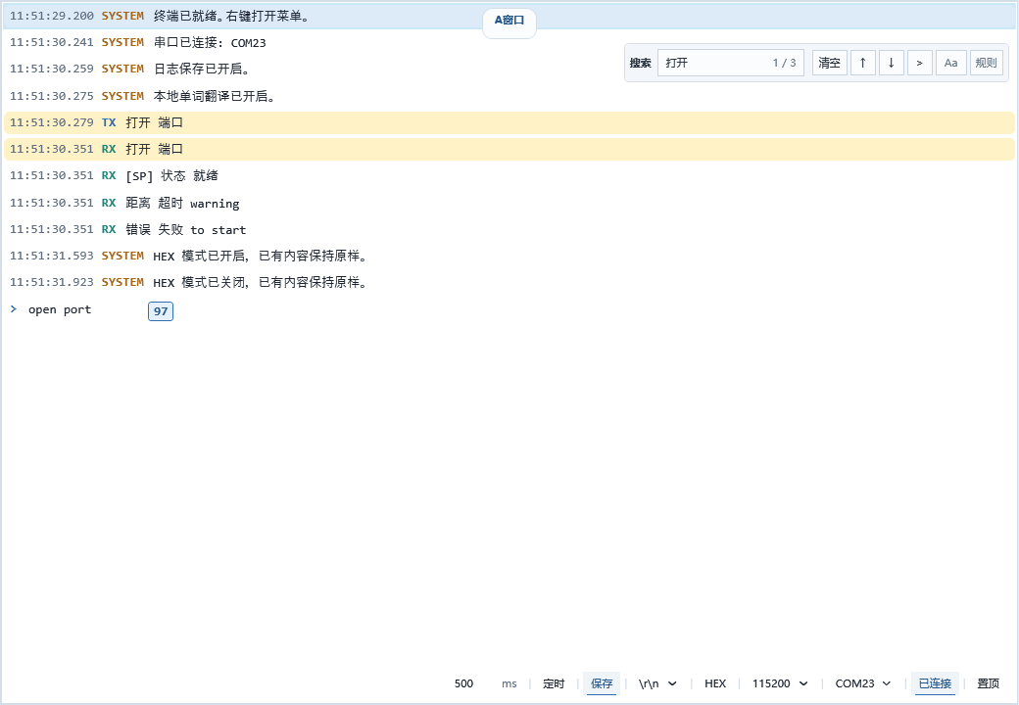Toggle the 规则 regex search option

[x=986, y=63]
